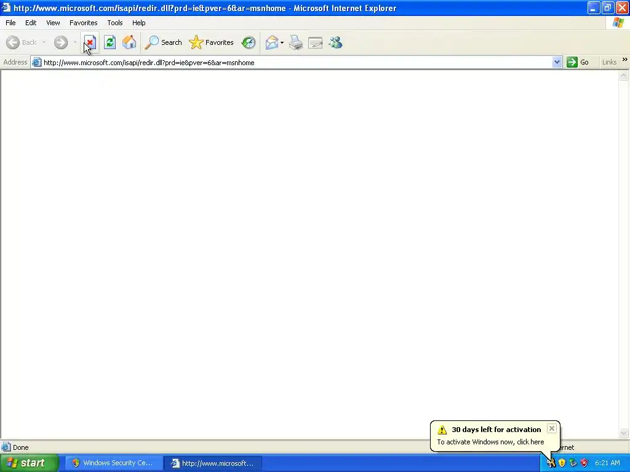This screenshot has width=630, height=472.
Task: Click the page icon in address bar
Action: tap(36, 63)
